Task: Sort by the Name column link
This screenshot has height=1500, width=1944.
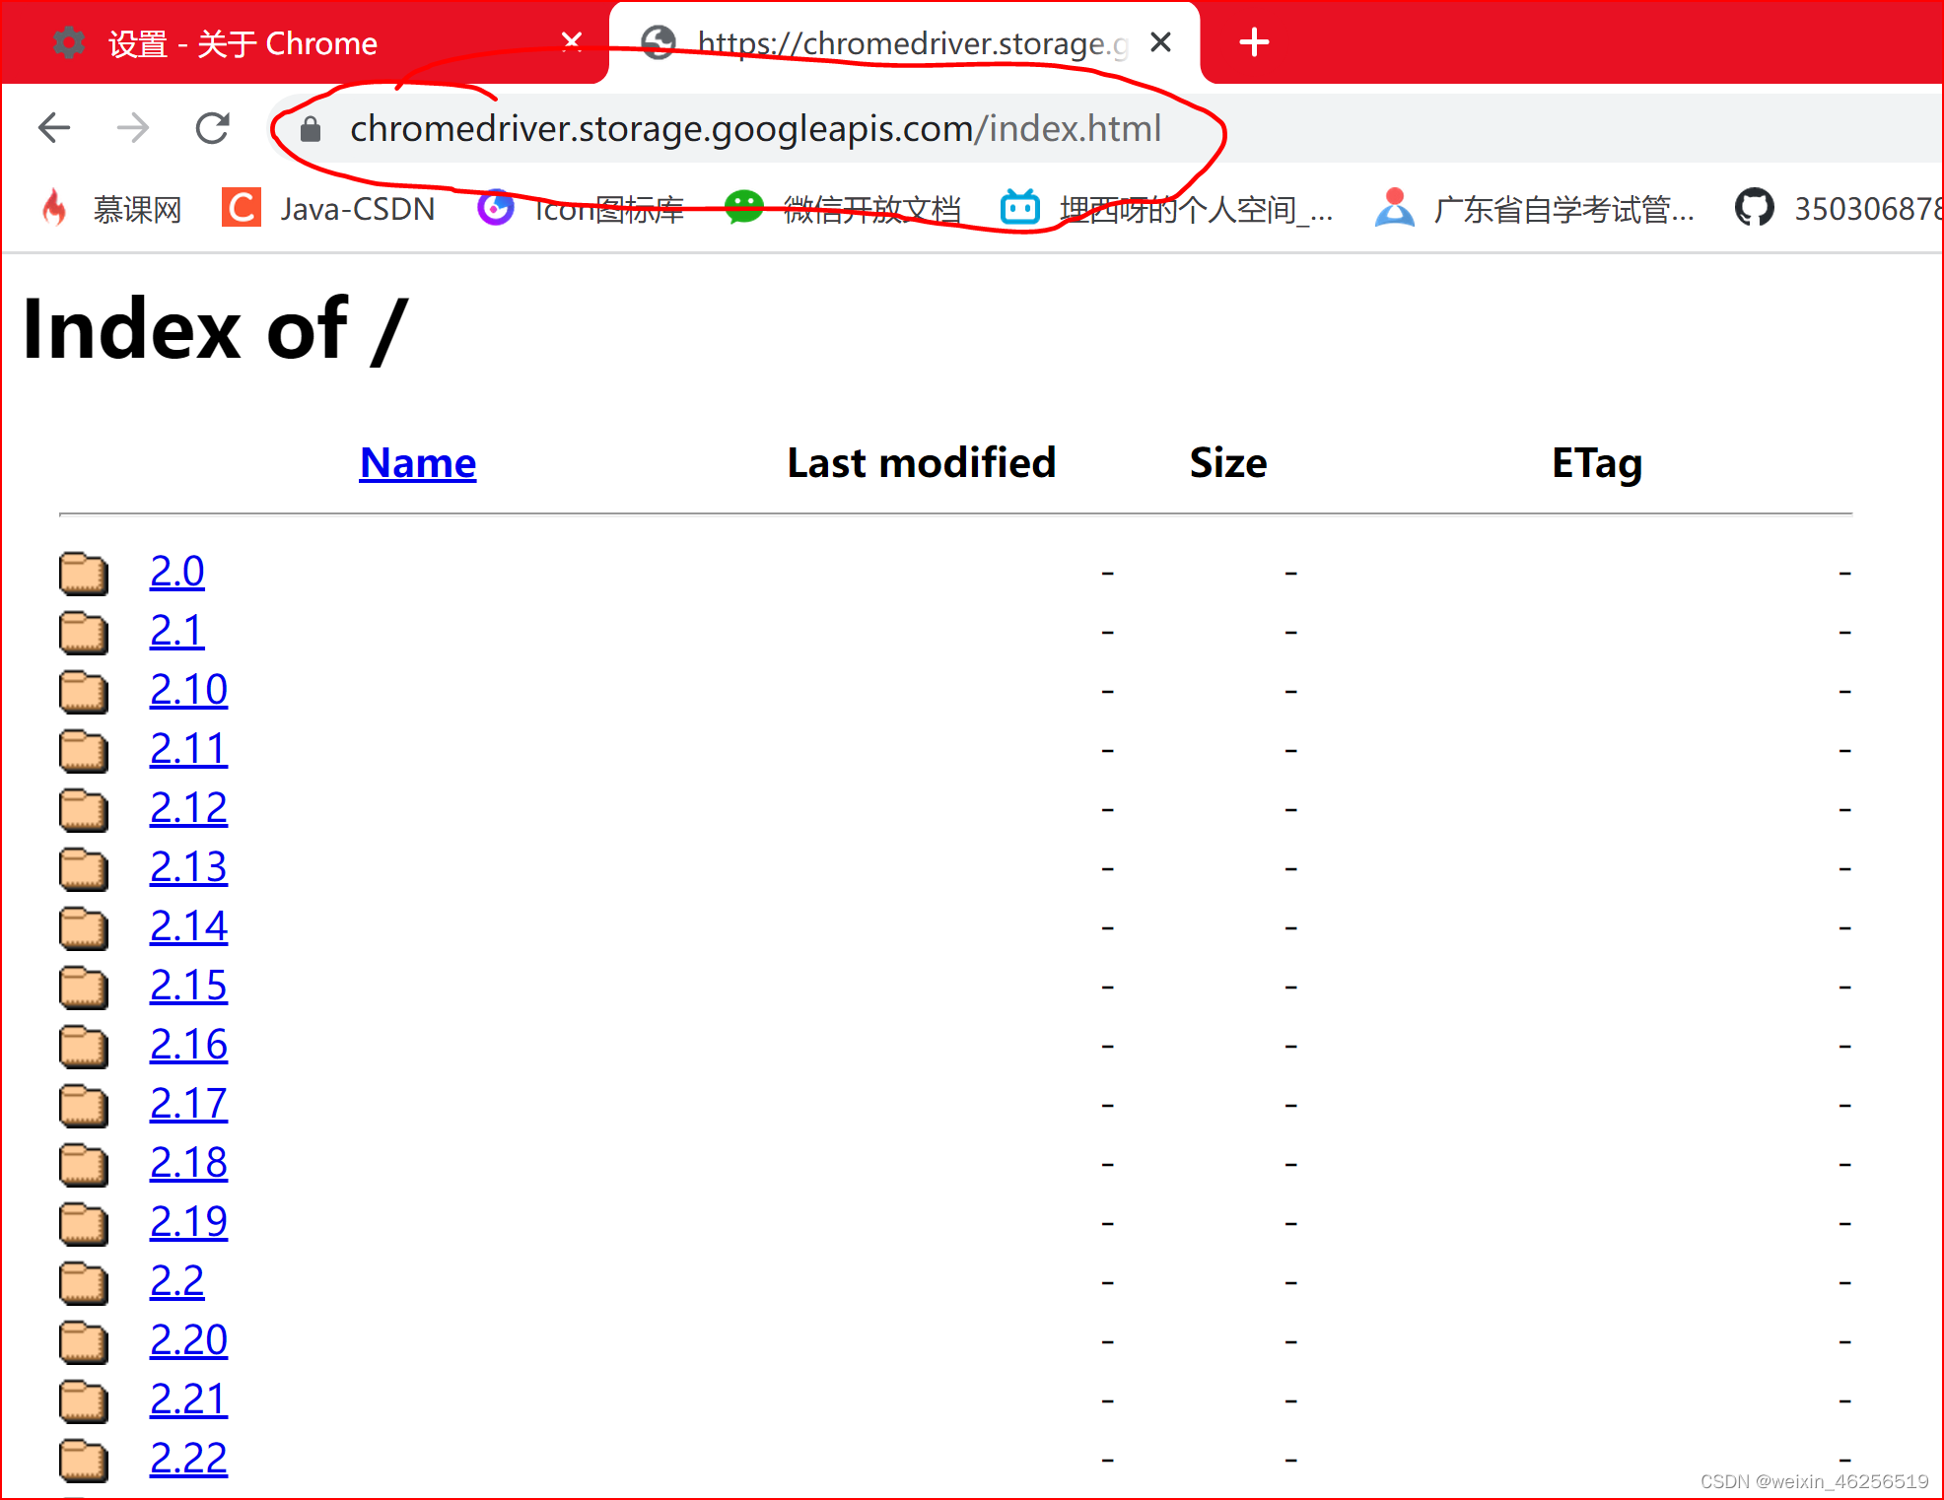Action: (x=417, y=463)
